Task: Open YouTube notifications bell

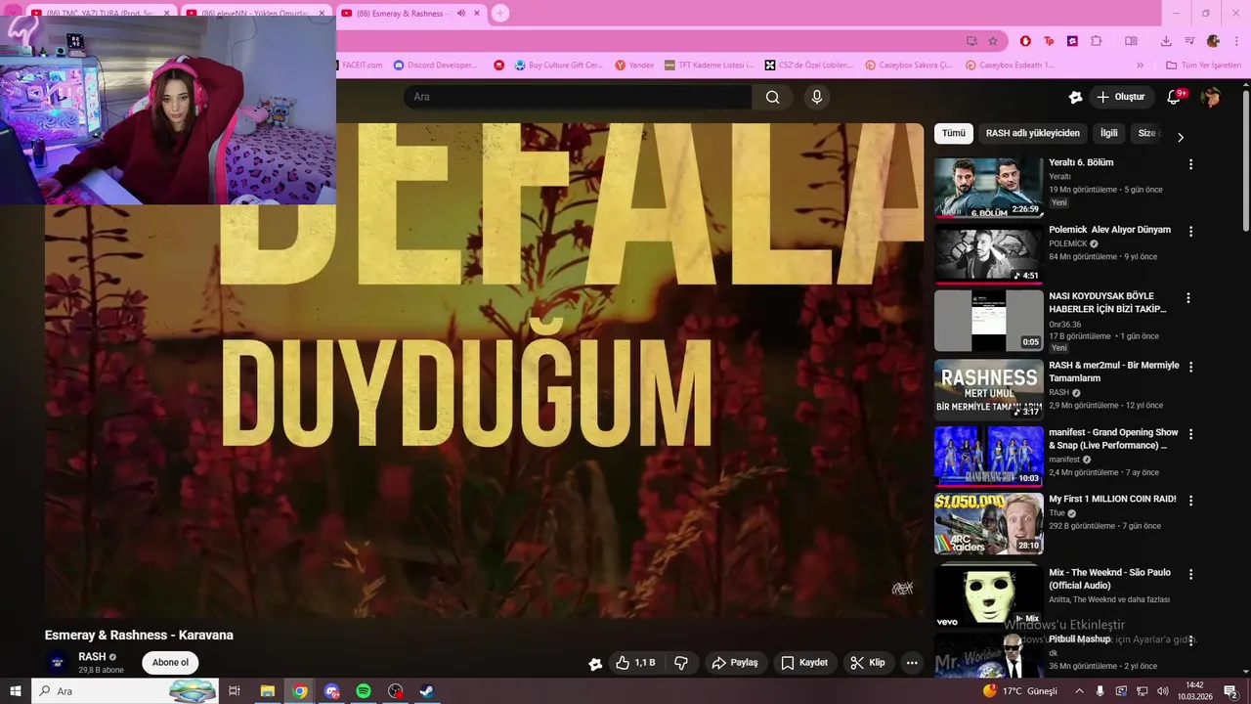Action: [1176, 97]
